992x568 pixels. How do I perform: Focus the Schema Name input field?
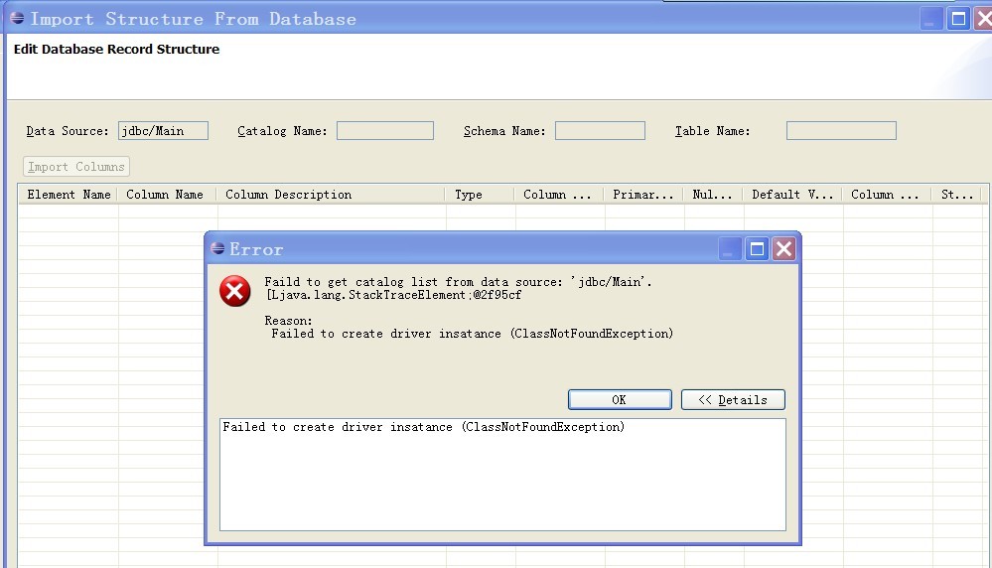[x=600, y=131]
